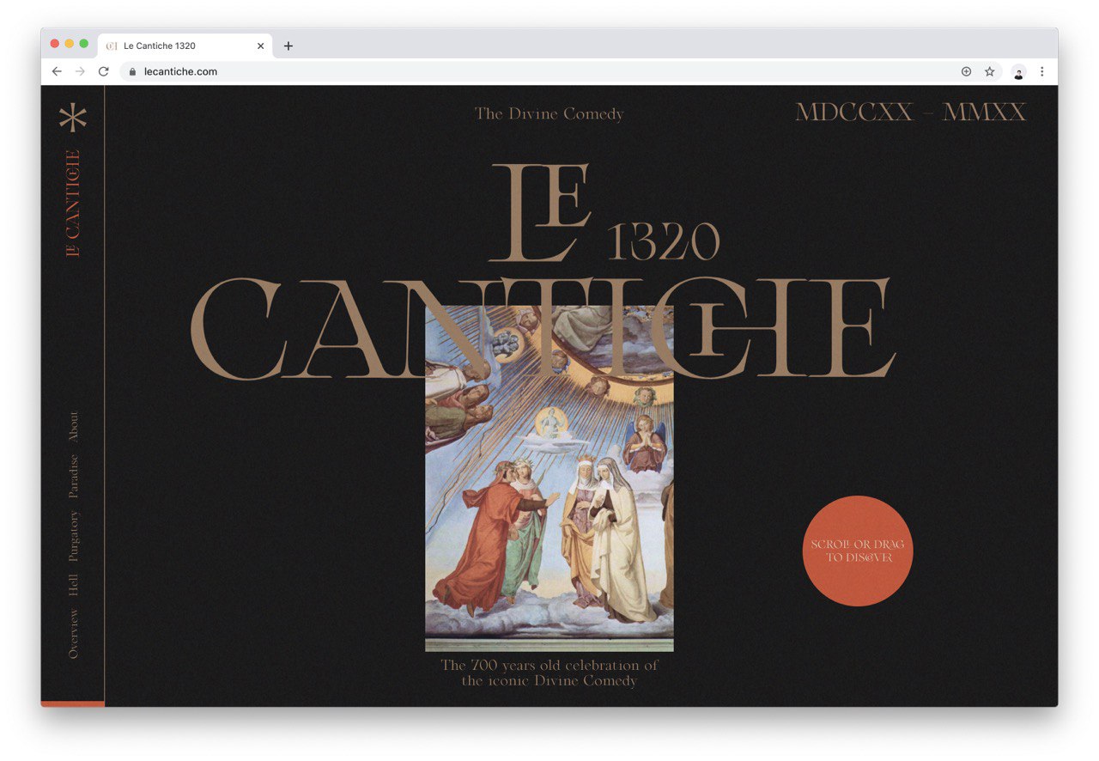Image resolution: width=1099 pixels, height=761 pixels.
Task: Click the vertical Le Cantiche sidebar wordmark
Action: click(x=73, y=204)
